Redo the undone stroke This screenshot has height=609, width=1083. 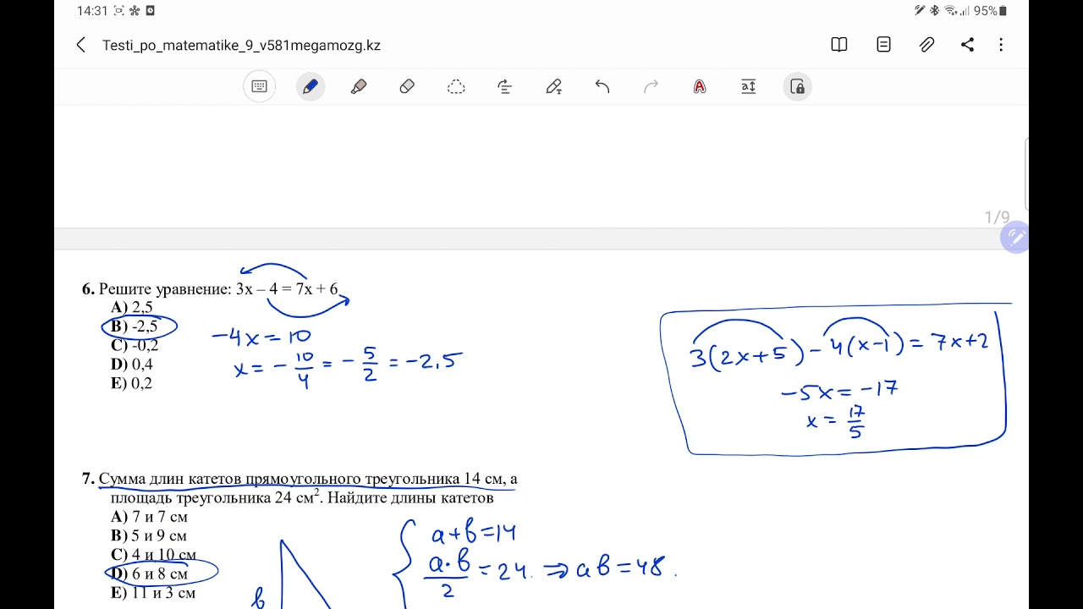(x=651, y=86)
